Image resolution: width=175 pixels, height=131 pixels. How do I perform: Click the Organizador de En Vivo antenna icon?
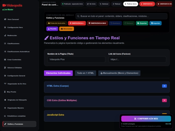point(5,84)
